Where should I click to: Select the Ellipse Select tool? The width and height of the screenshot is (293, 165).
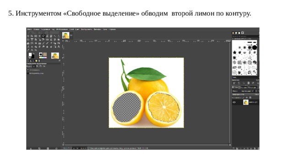tap(39, 36)
